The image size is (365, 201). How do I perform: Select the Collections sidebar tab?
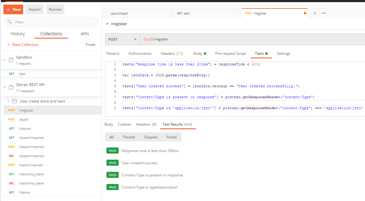[x=51, y=34]
